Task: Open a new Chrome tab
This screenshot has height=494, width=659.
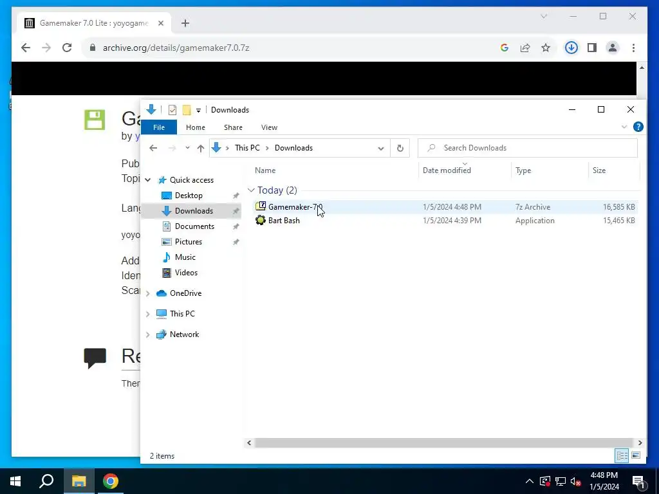Action: tap(185, 24)
